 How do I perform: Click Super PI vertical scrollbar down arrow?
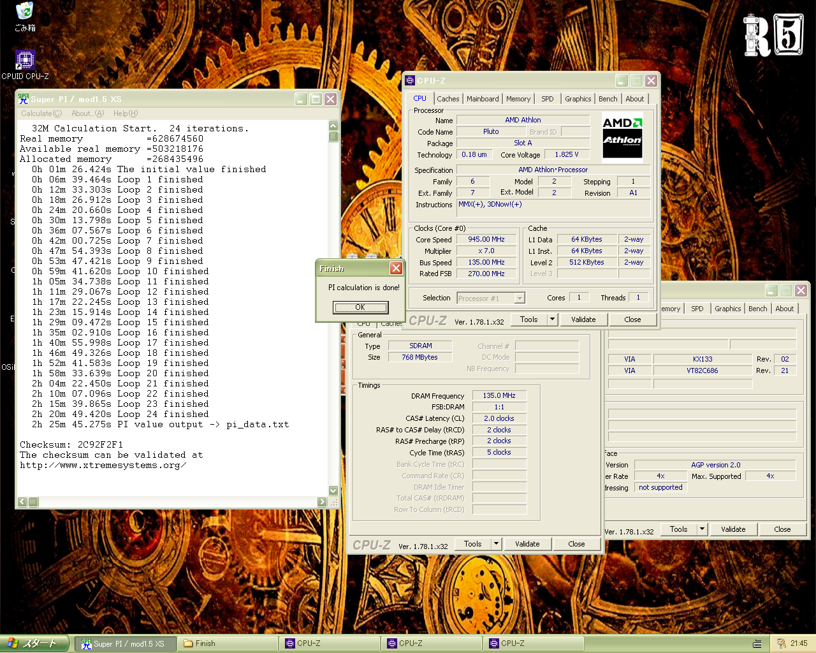tap(333, 490)
